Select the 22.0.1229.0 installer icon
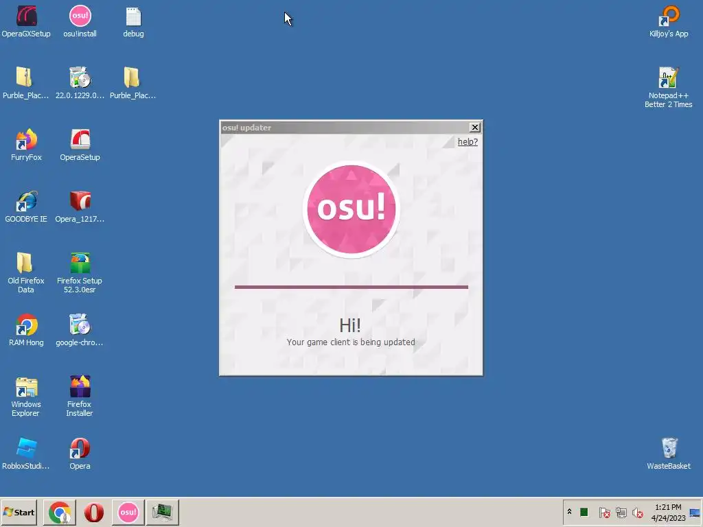703x527 pixels. [80, 83]
